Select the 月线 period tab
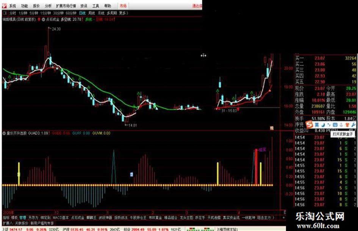The width and height of the screenshot is (358, 231). click(101, 13)
